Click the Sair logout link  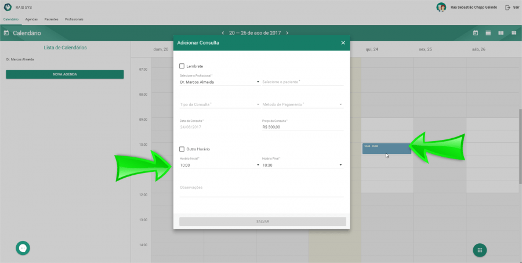coord(516,8)
